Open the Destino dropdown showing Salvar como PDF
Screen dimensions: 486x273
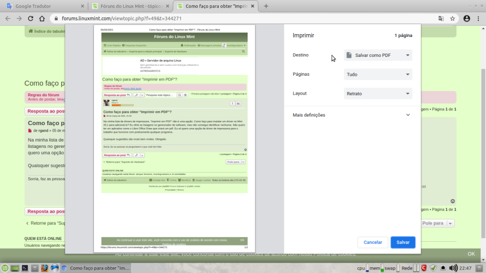click(x=378, y=55)
